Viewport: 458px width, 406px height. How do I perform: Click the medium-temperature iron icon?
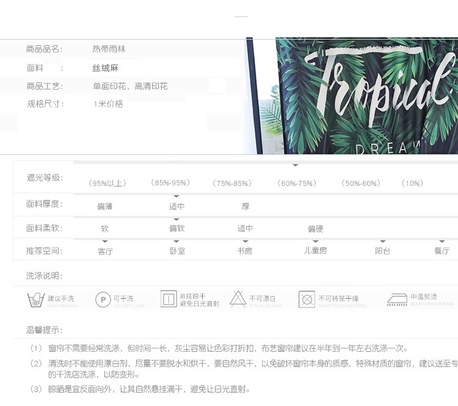coord(398,300)
